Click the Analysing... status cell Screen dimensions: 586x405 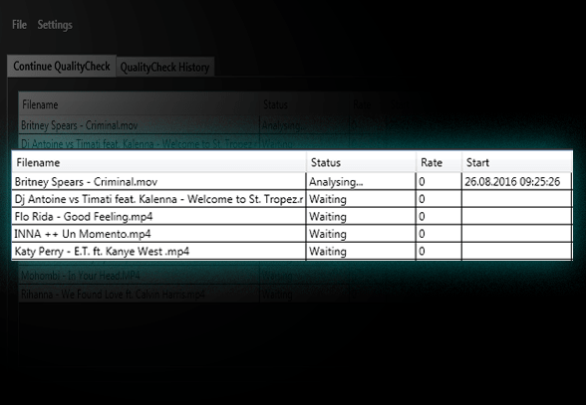pos(361,182)
